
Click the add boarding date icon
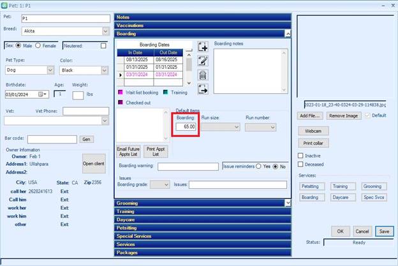[203, 47]
